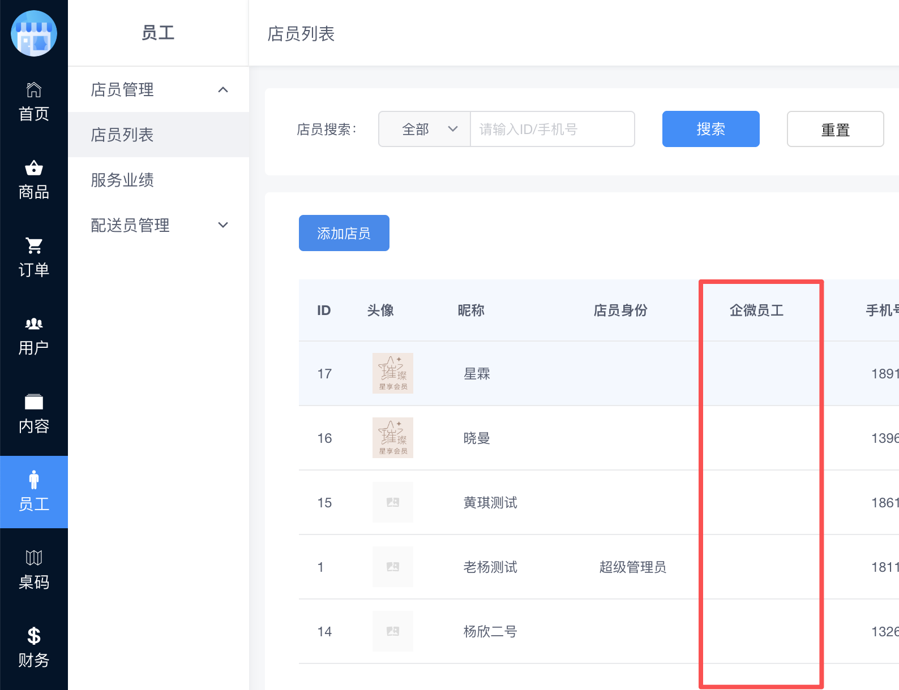Viewport: 899px width, 690px height.
Task: Open the 服务业绩 menu item
Action: pos(122,180)
